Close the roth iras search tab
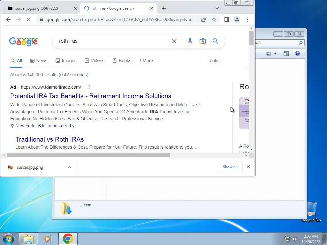Viewport: 327px width, 245px height. click(x=152, y=8)
